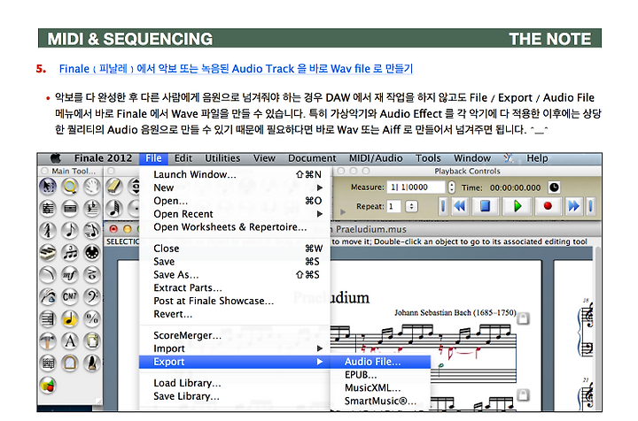The image size is (638, 421).
Task: Select the Clef bass-clef tool
Action: tap(92, 296)
